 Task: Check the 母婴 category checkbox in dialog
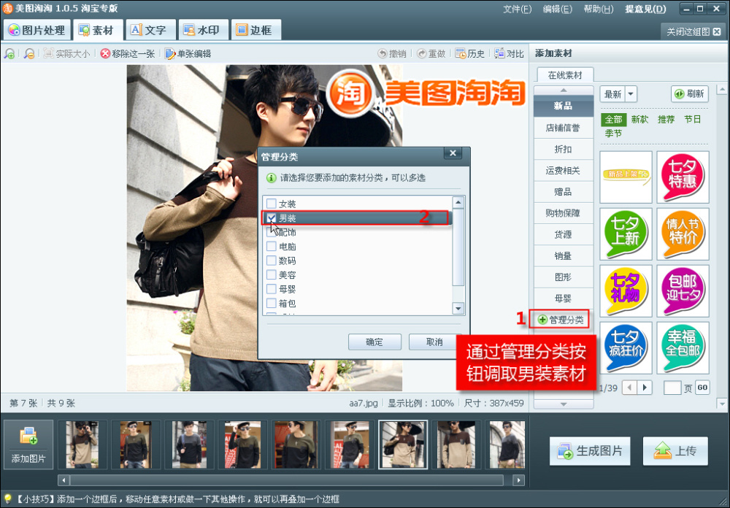[x=272, y=289]
